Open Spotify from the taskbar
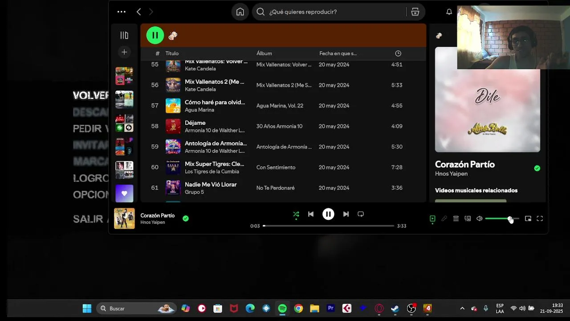570x321 pixels. pyautogui.click(x=282, y=309)
